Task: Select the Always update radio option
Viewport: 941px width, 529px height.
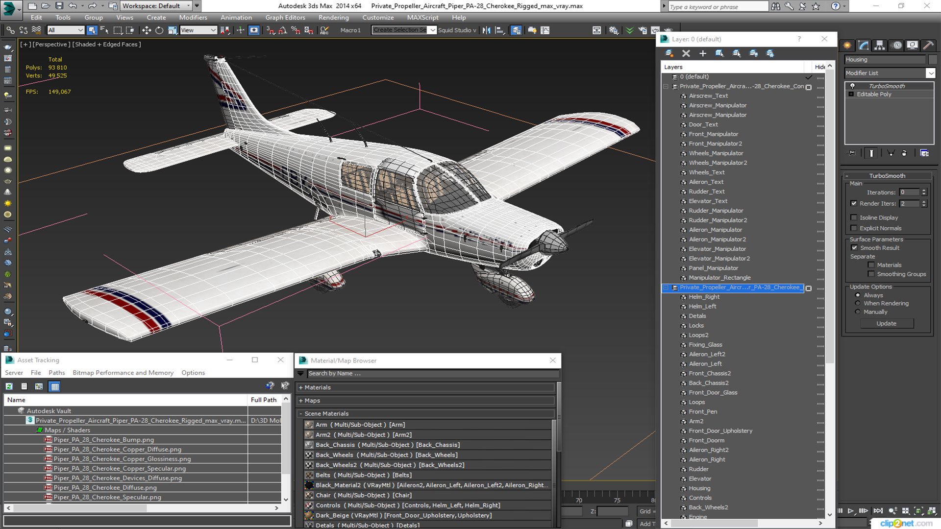Action: click(x=858, y=295)
